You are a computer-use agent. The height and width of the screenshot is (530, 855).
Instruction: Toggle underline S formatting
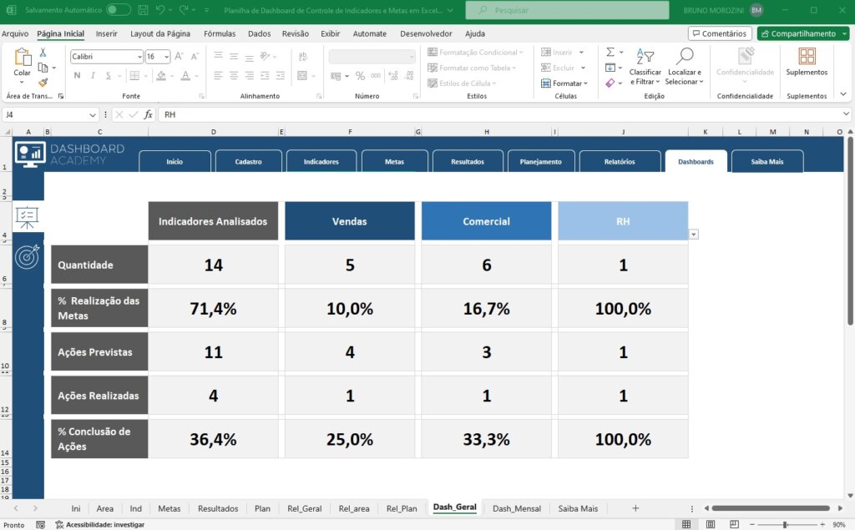109,75
